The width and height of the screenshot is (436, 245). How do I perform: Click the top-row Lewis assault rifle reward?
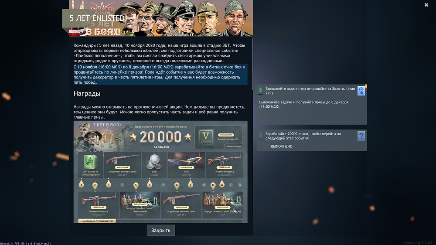(123, 165)
